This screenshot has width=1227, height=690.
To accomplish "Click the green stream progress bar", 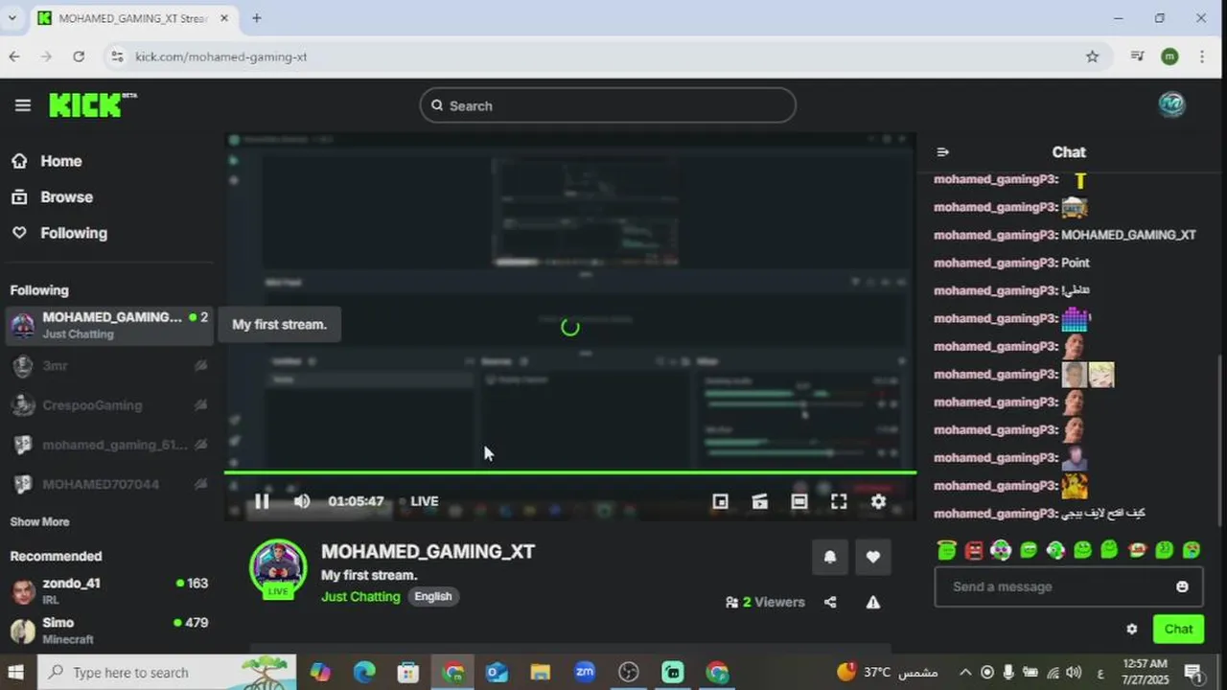I will coord(570,472).
